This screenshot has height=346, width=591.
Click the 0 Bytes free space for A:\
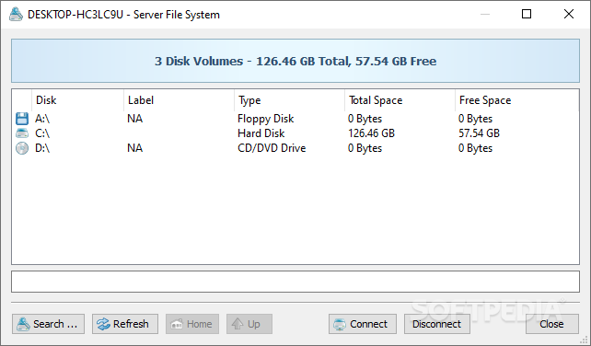475,119
